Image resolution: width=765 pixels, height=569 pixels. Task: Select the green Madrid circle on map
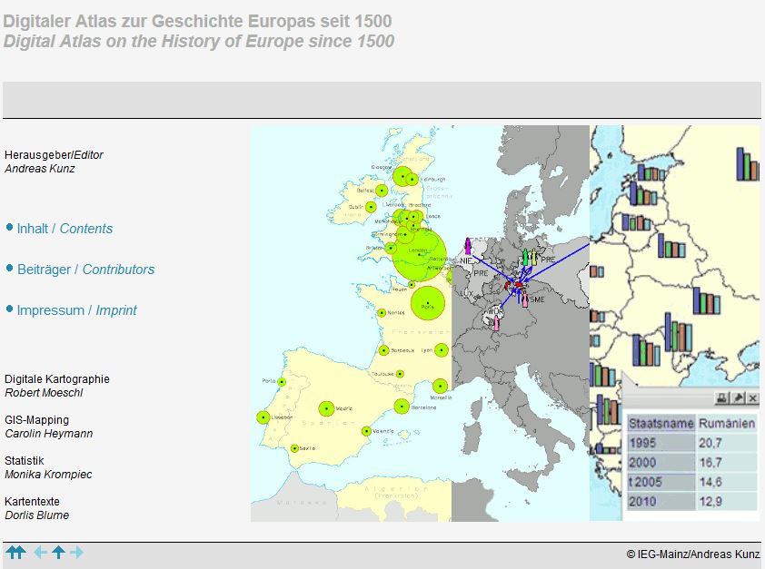pos(326,408)
